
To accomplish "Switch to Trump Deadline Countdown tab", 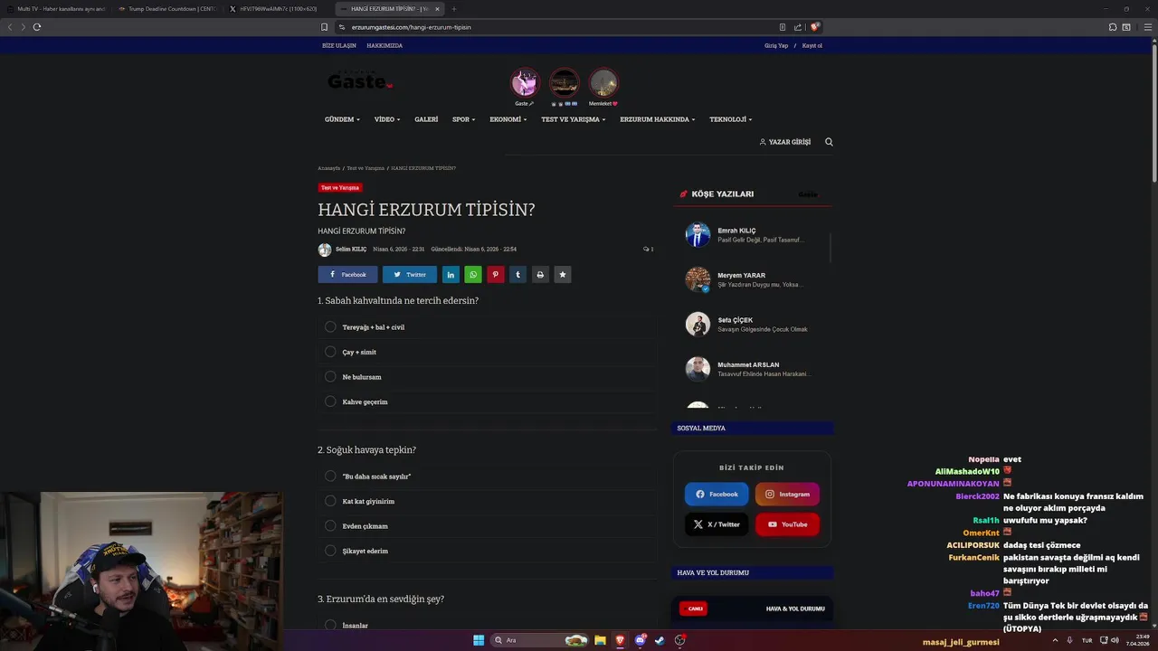I will point(166,9).
